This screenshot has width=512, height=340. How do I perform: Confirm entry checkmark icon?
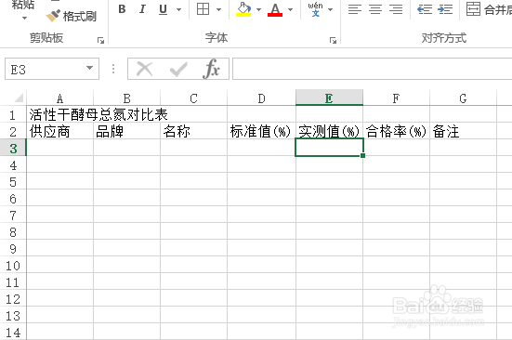point(178,69)
